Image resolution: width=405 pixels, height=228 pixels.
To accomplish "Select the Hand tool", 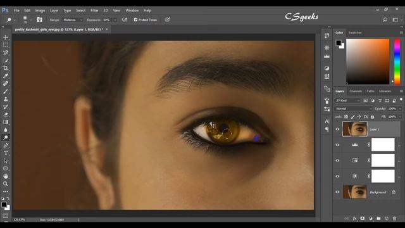I will (x=6, y=176).
